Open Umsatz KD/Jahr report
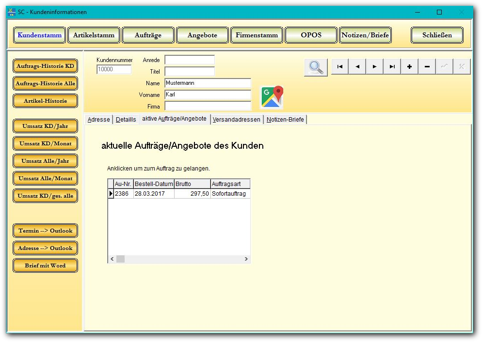482x342 pixels. 45,126
